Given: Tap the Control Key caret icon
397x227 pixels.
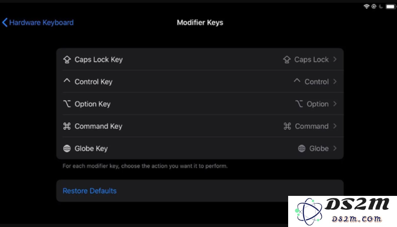Looking at the screenshot, I should [x=67, y=81].
